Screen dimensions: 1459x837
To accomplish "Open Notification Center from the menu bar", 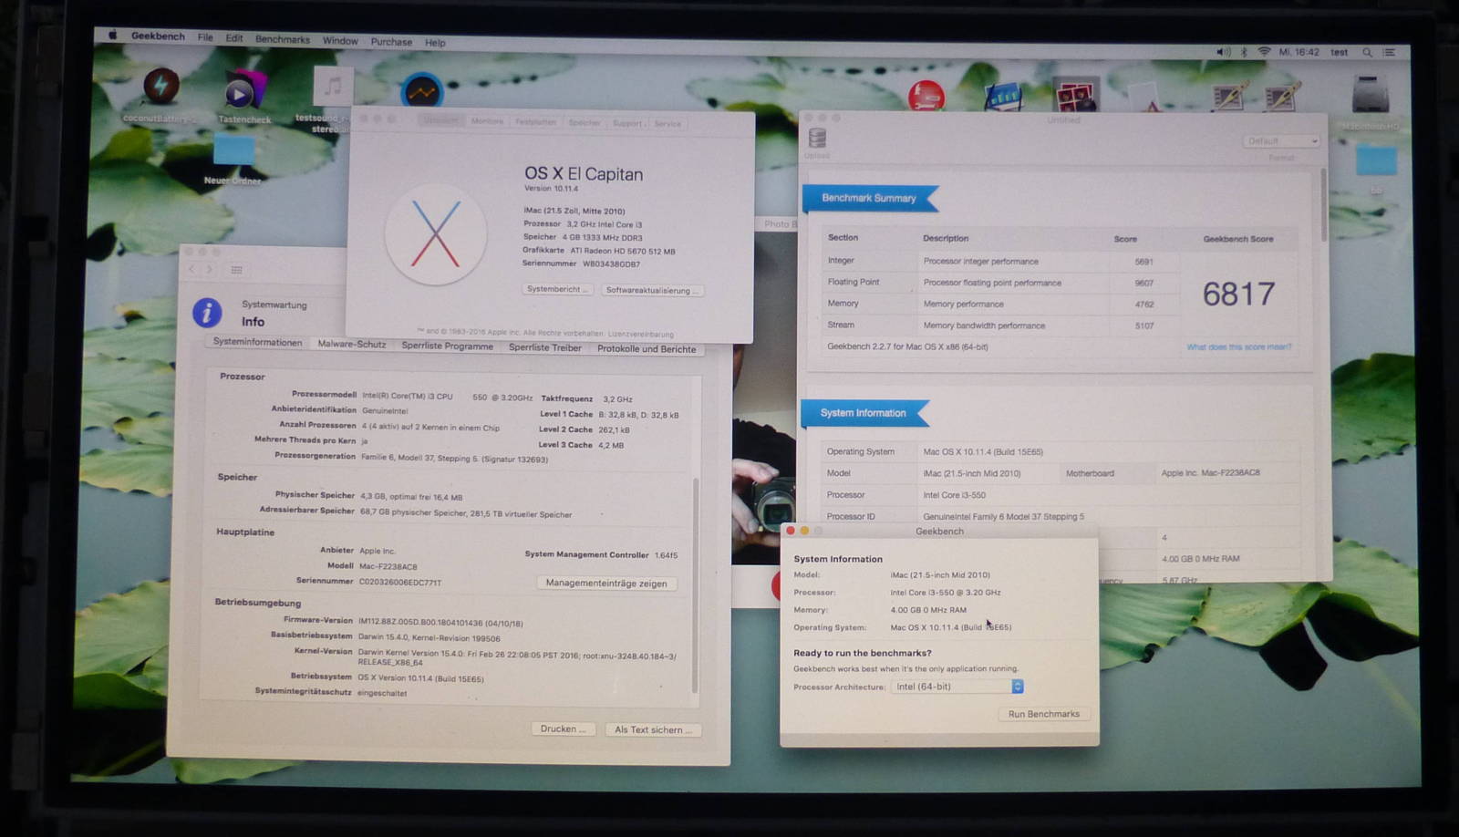I will pyautogui.click(x=1390, y=53).
